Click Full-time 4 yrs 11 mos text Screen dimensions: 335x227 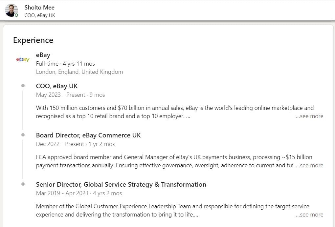click(x=65, y=64)
